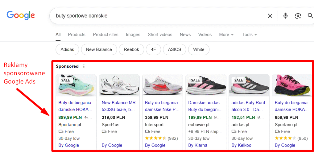
Task: Click the 319,00 PLN price
Action: pos(113,117)
